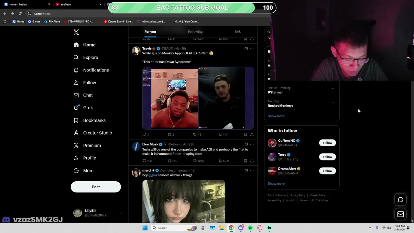Open the Travis post video thumbnail

(x=198, y=98)
